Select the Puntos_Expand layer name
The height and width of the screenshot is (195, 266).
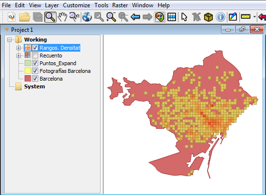pos(58,63)
